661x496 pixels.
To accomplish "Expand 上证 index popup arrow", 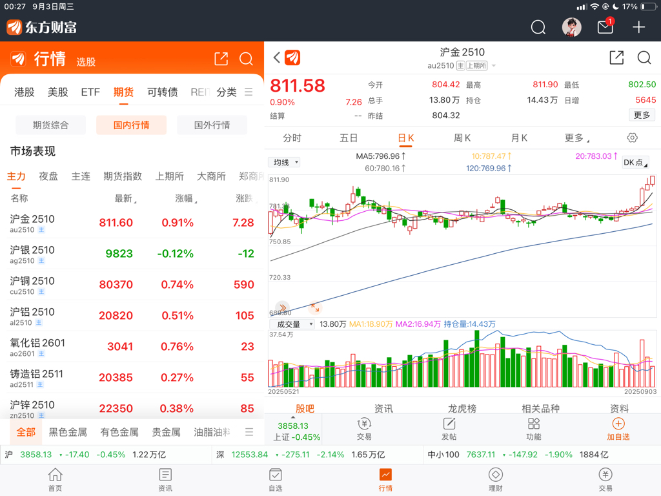I will [x=292, y=418].
